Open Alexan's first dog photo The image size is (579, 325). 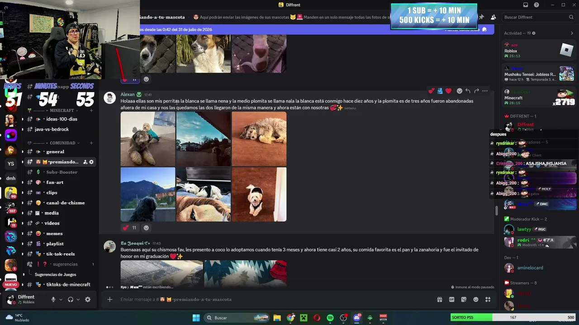tap(148, 139)
